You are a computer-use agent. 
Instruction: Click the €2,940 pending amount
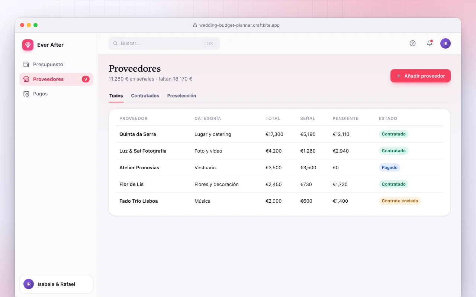click(x=341, y=151)
